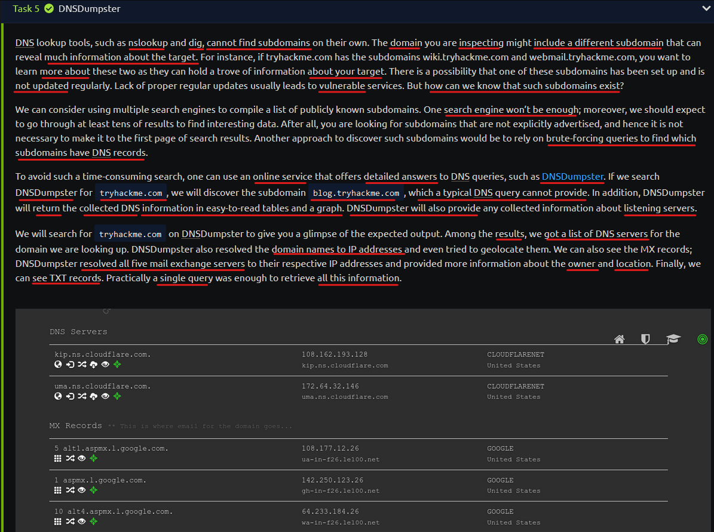
Task: Click the sign-in arrow icon under kip.ns.cloudflare.com
Action: [x=70, y=365]
